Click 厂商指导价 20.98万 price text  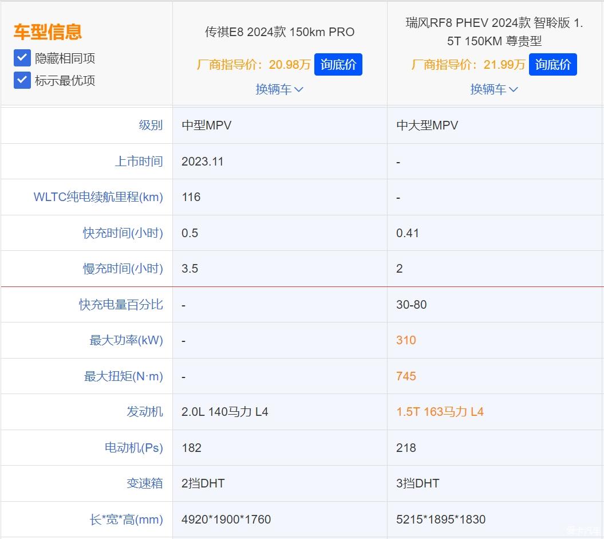click(254, 64)
